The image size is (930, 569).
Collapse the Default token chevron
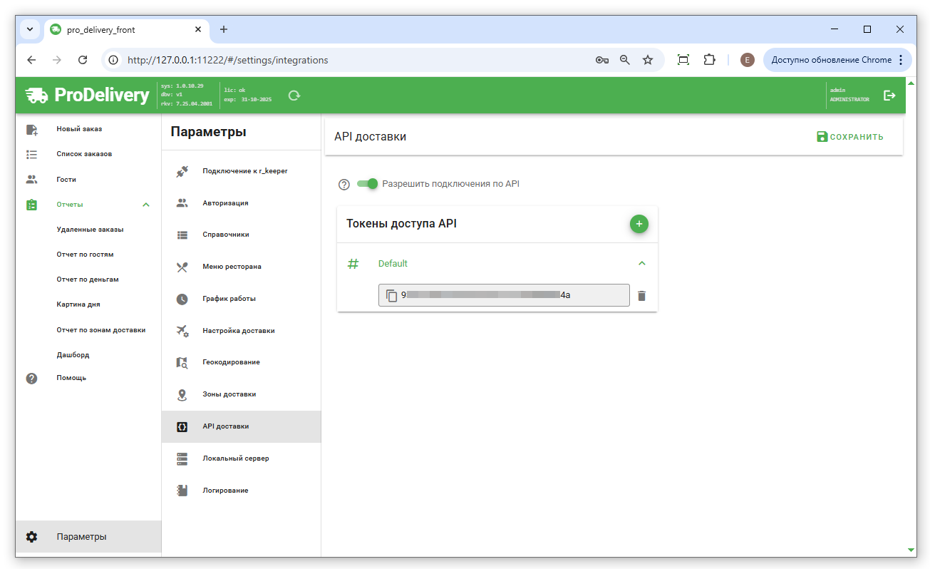click(641, 263)
